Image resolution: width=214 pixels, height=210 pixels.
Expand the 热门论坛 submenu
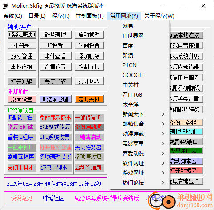tap(139, 183)
